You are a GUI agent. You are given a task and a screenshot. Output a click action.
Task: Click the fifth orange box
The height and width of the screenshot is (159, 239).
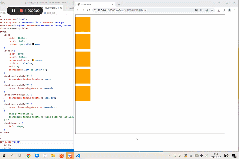[x=83, y=93]
